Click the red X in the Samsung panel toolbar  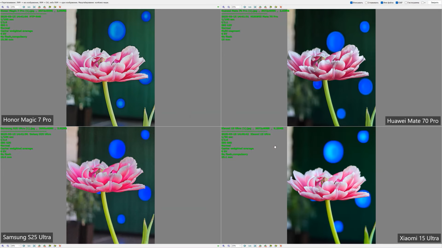coord(60,246)
